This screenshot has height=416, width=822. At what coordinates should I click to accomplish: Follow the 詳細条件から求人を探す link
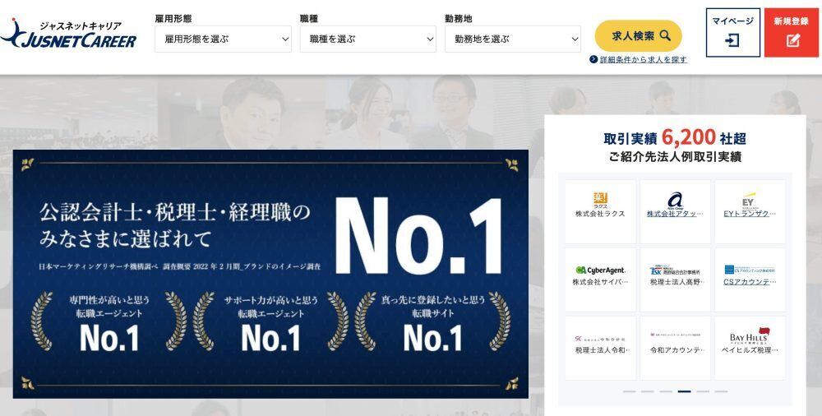point(644,59)
